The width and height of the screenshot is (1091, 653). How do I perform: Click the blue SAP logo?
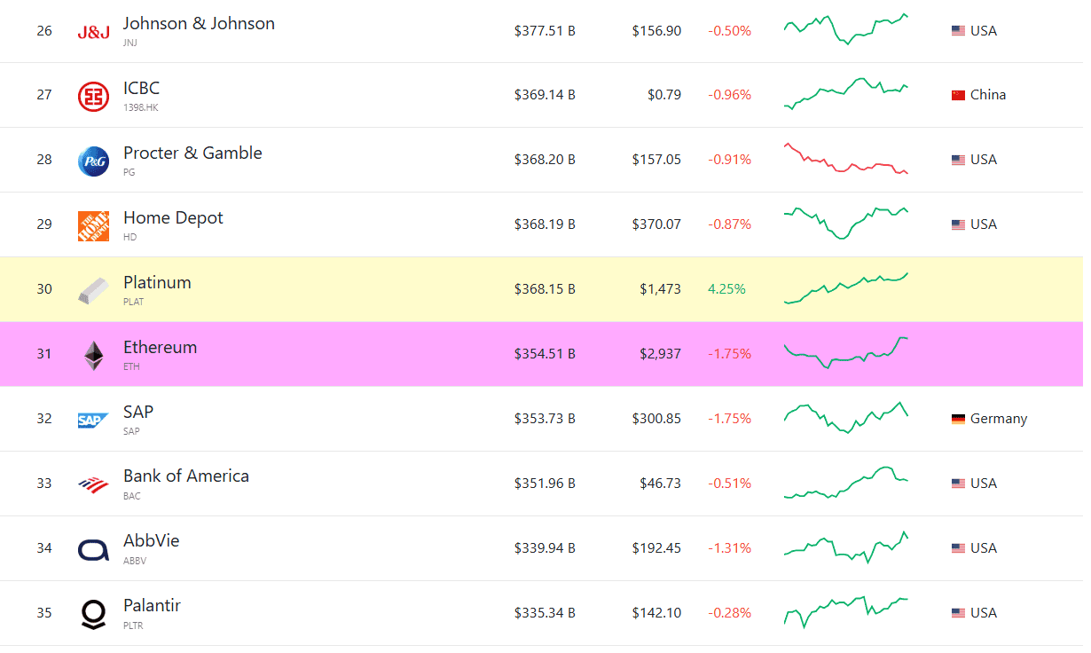tap(93, 420)
